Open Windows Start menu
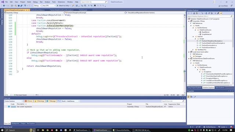235x132 pixels. (x=2, y=130)
